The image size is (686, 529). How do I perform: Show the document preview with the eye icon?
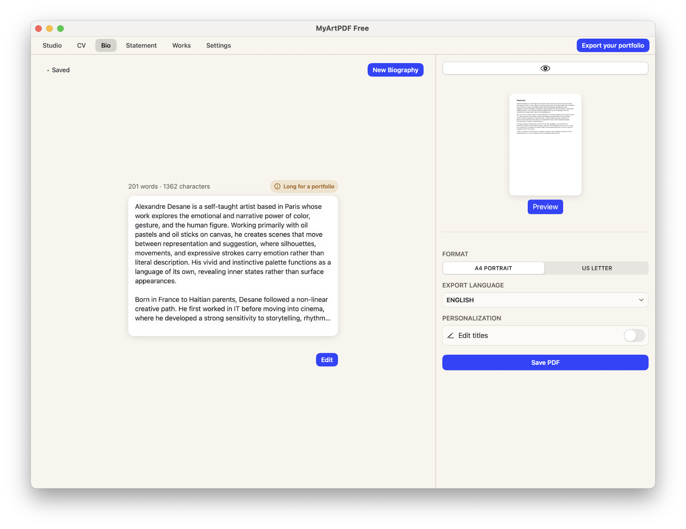point(545,68)
